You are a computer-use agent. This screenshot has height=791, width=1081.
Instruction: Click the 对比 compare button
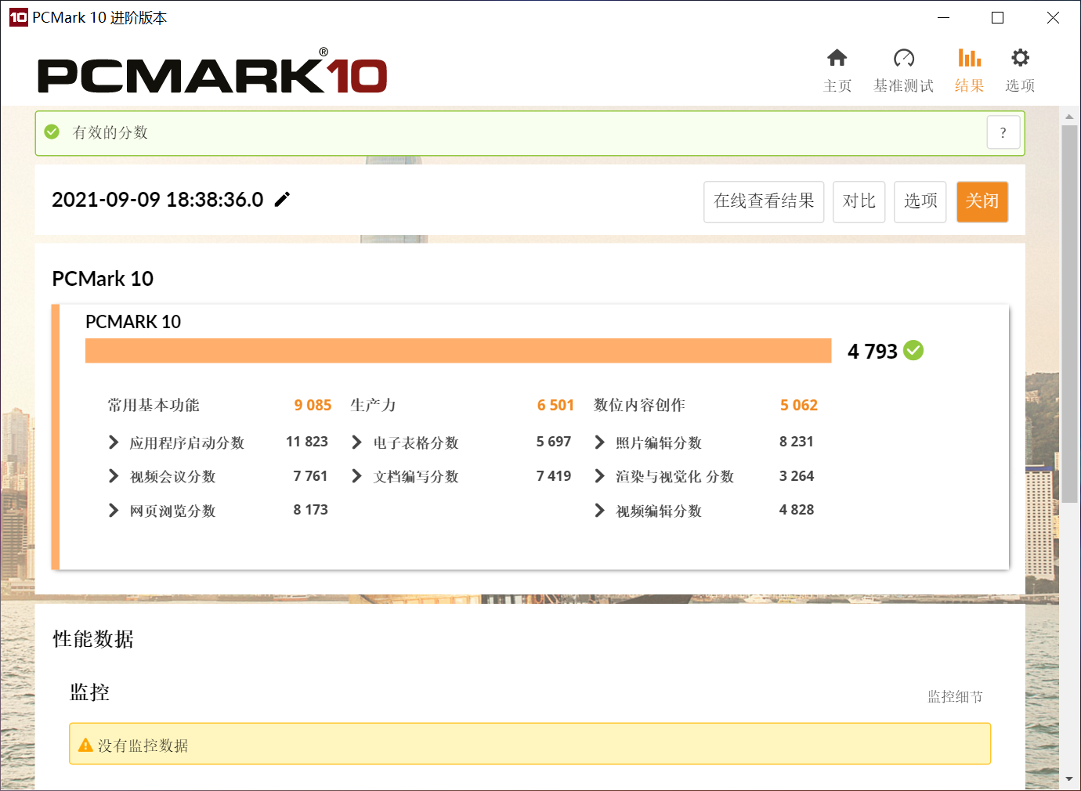coord(859,202)
